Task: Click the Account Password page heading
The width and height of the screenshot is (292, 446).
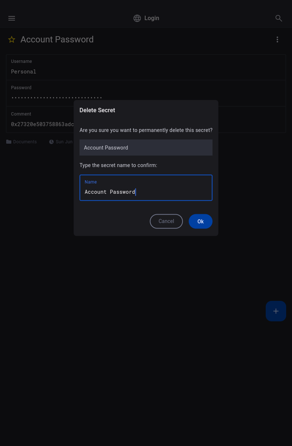Action: [x=57, y=39]
